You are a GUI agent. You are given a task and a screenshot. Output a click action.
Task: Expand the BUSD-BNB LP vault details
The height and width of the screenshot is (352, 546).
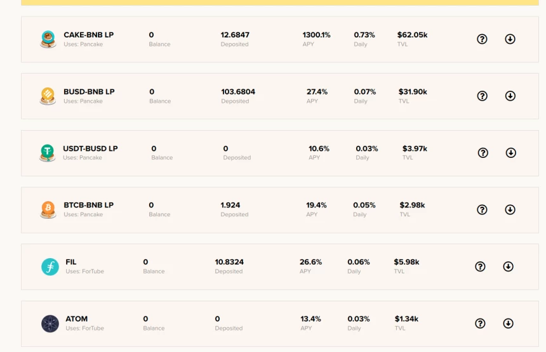[x=510, y=96]
